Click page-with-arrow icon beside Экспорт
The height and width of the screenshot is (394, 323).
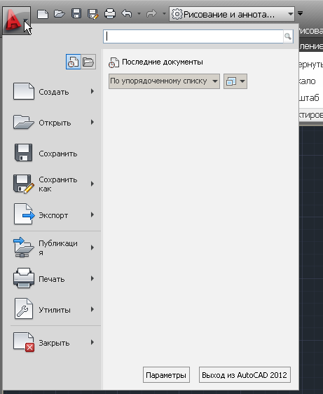point(24,214)
